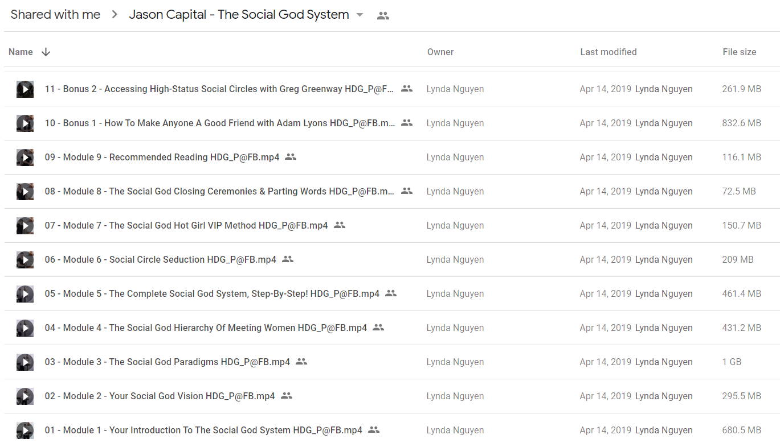Click shared icon on 10 - Bonus 1 row

(x=407, y=123)
